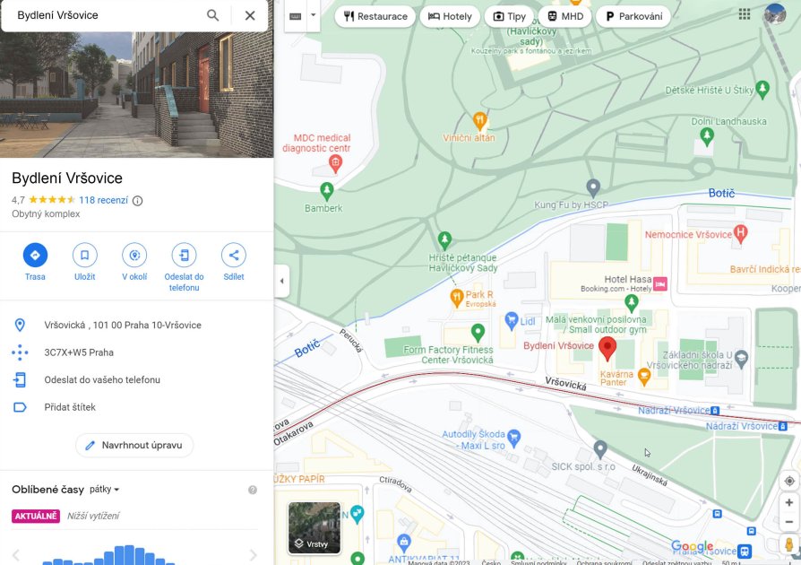Click Přidat štítek label option
The width and height of the screenshot is (801, 565).
click(70, 407)
